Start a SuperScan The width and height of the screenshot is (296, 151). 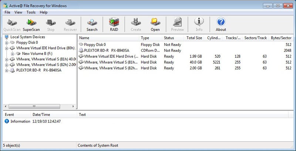(x=31, y=25)
